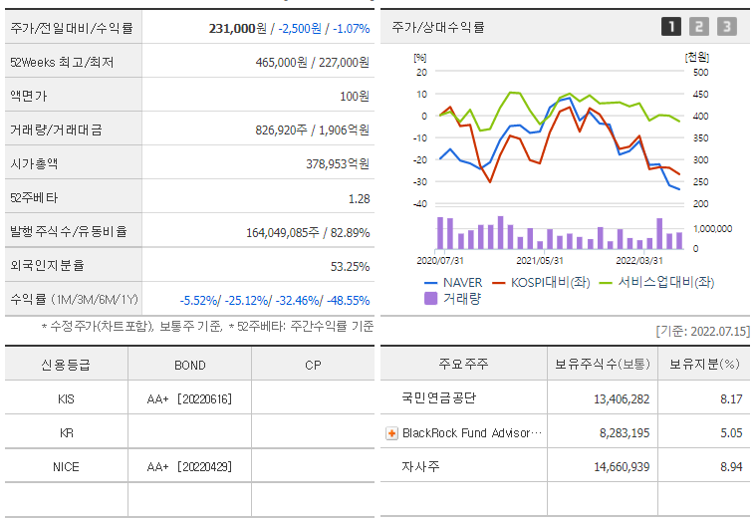Click the 주요주주 column header
This screenshot has width=753, height=521.
pos(463,364)
